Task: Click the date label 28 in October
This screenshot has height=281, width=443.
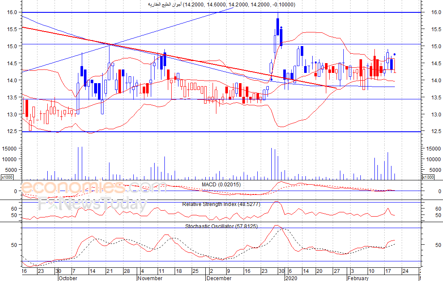Action: click(127, 271)
